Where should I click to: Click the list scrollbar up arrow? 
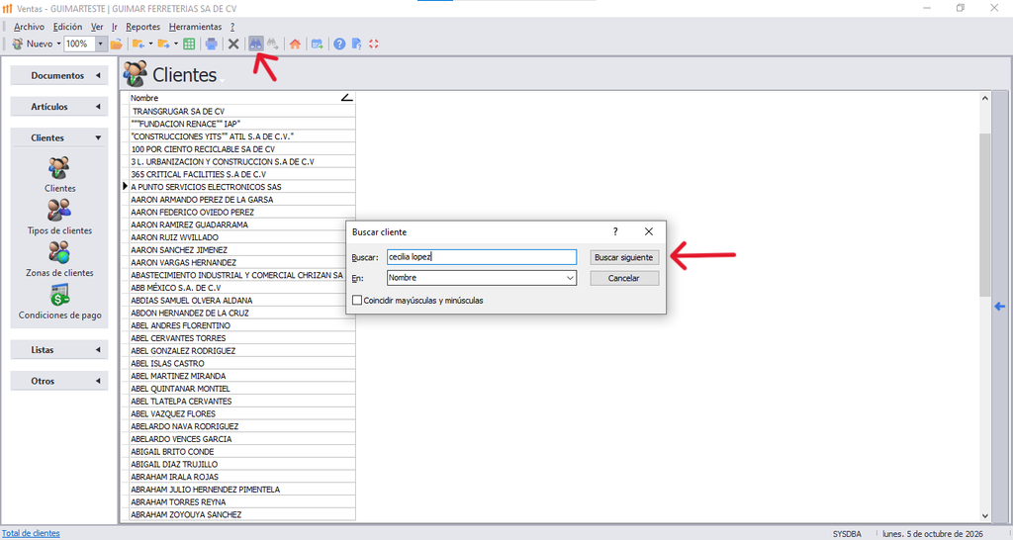tap(984, 98)
